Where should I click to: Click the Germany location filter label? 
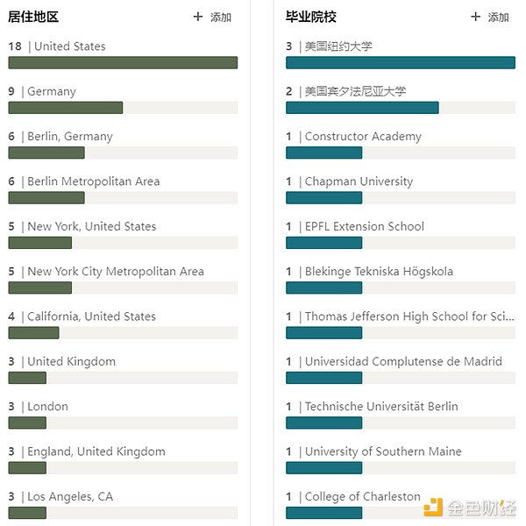pyautogui.click(x=51, y=91)
